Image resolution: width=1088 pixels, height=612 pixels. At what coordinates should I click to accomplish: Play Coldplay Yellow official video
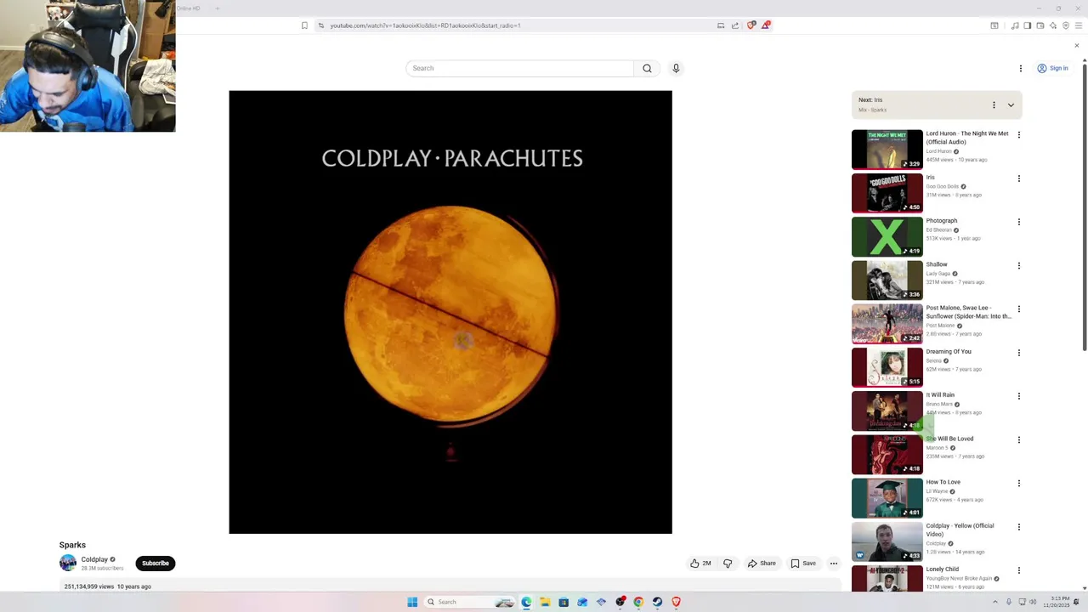click(887, 541)
